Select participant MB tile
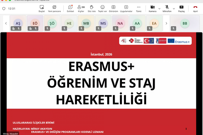The width and height of the screenshot is (203, 135). pyautogui.click(x=86, y=23)
